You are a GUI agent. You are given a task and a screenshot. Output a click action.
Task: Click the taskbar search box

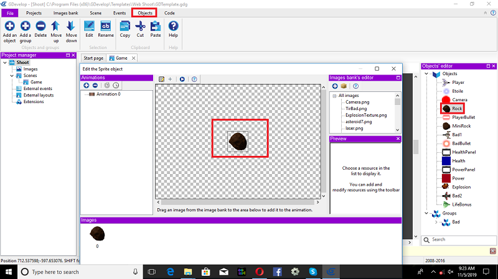tap(80, 272)
